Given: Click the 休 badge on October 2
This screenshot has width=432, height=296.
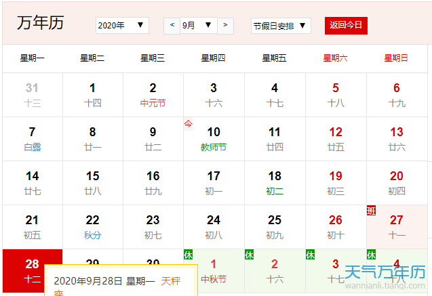Looking at the screenshot, I should pyautogui.click(x=249, y=255).
